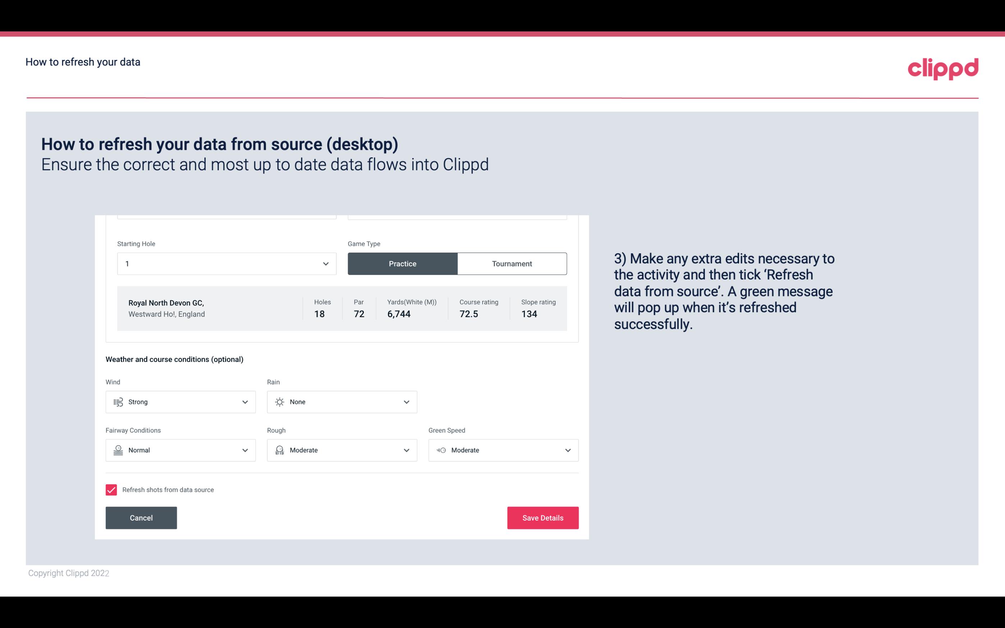Click the Save Details button

pyautogui.click(x=543, y=517)
